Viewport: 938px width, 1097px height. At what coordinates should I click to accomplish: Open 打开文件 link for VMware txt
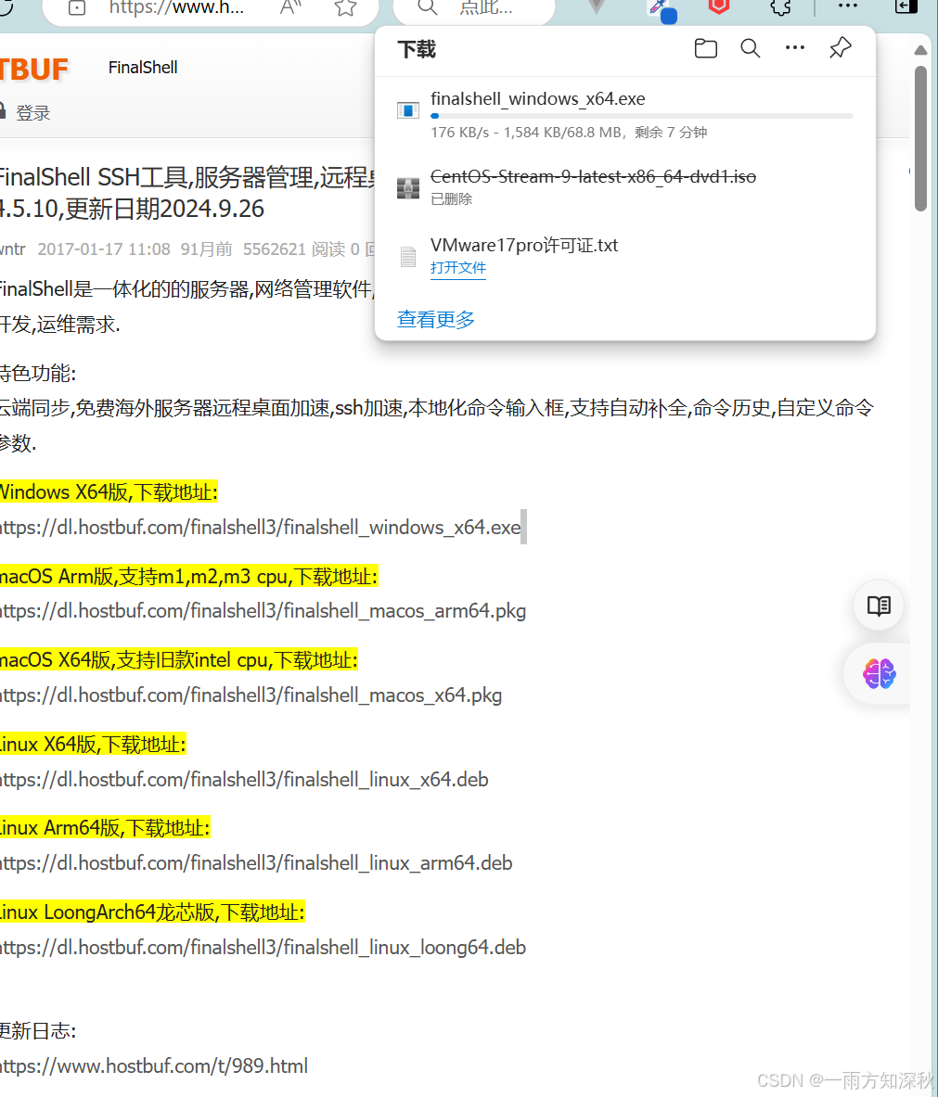[x=457, y=268]
